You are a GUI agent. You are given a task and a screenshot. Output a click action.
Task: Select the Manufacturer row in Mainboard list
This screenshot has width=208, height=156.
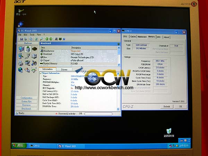coord(79,51)
